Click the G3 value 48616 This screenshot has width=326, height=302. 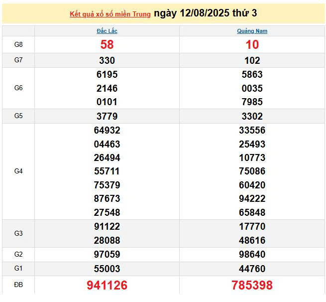pyautogui.click(x=252, y=241)
